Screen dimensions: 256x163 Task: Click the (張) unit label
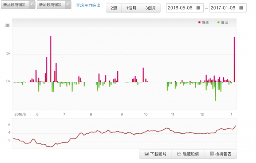pyautogui.click(x=7, y=25)
